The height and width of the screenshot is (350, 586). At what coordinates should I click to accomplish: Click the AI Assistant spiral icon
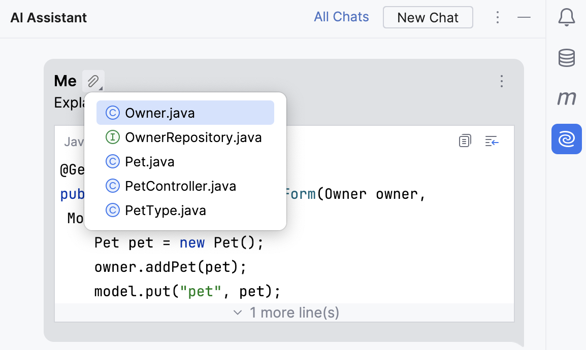coord(566,139)
